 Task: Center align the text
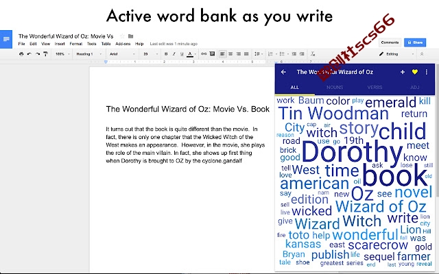(230, 54)
